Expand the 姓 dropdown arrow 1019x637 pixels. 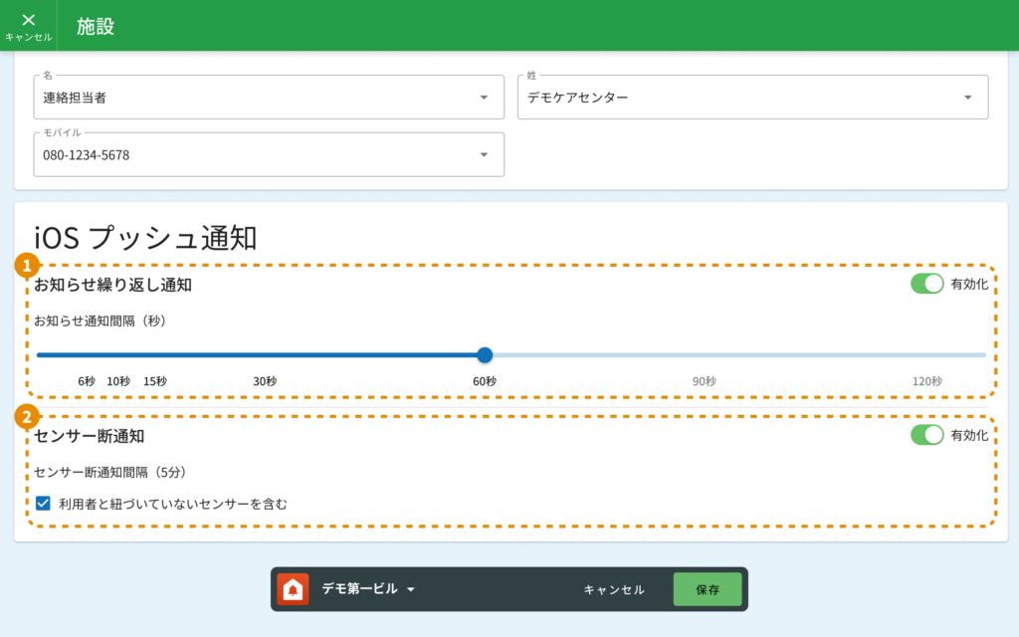[x=967, y=98]
